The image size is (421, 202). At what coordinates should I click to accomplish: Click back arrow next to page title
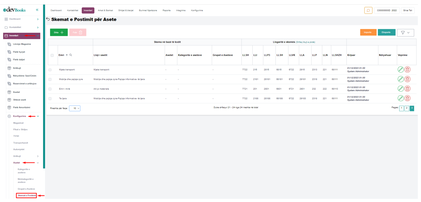point(48,19)
